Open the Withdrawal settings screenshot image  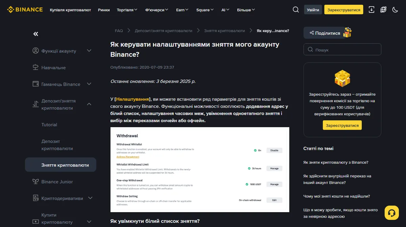(x=200, y=169)
